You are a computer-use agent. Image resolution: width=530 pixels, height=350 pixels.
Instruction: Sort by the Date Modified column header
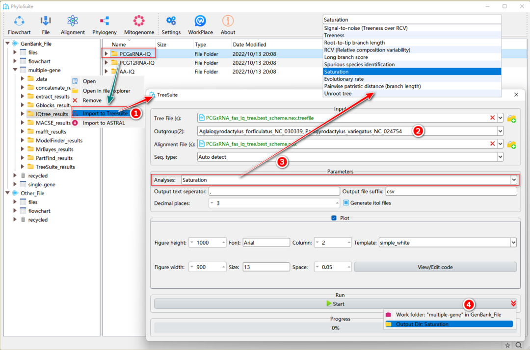pos(249,45)
